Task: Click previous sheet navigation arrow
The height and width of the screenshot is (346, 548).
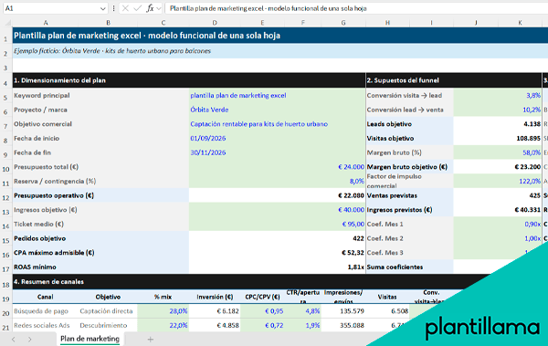Action: point(14,339)
